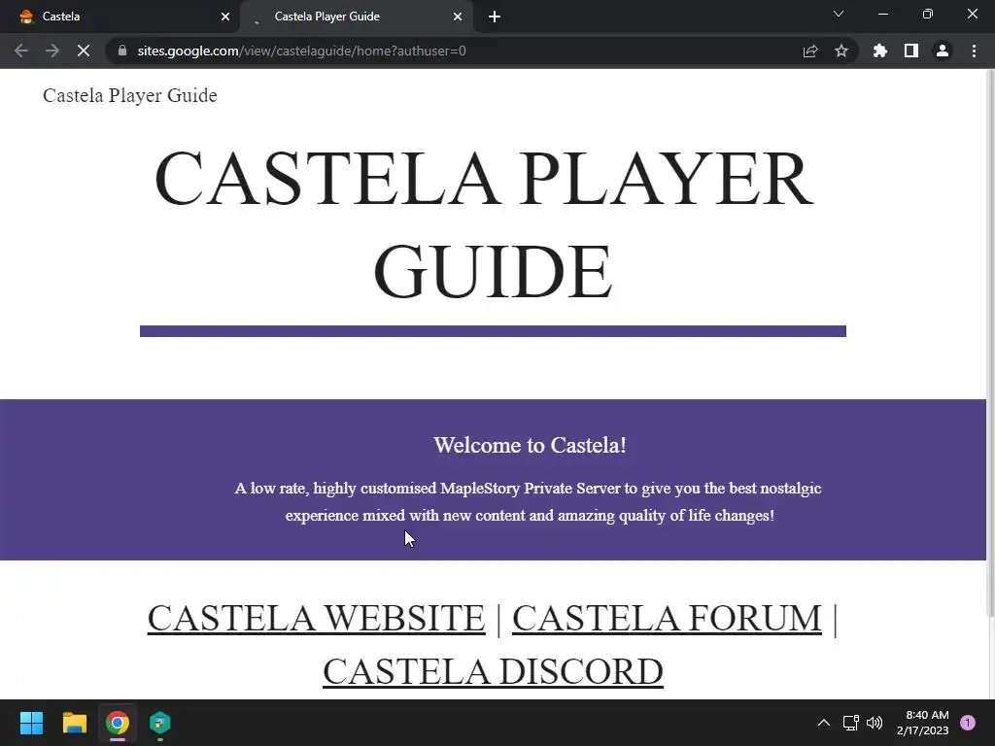Open the notification badge in the tray
This screenshot has height=746, width=995.
point(968,723)
